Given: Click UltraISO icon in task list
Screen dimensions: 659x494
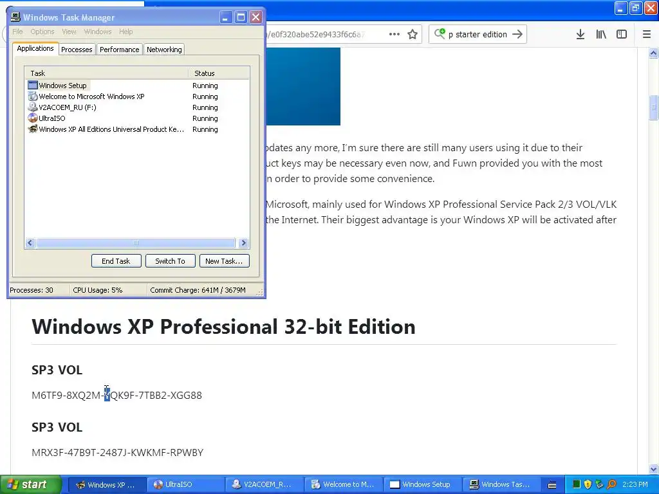Looking at the screenshot, I should coord(33,118).
